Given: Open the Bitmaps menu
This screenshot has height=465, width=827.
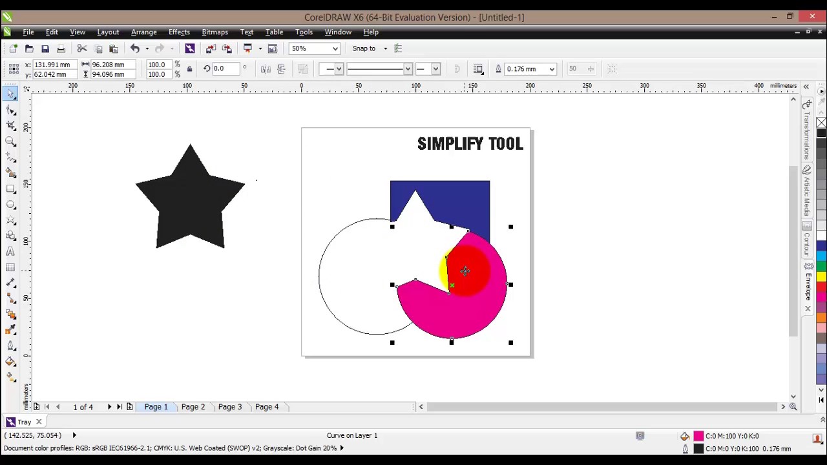Looking at the screenshot, I should pos(215,32).
